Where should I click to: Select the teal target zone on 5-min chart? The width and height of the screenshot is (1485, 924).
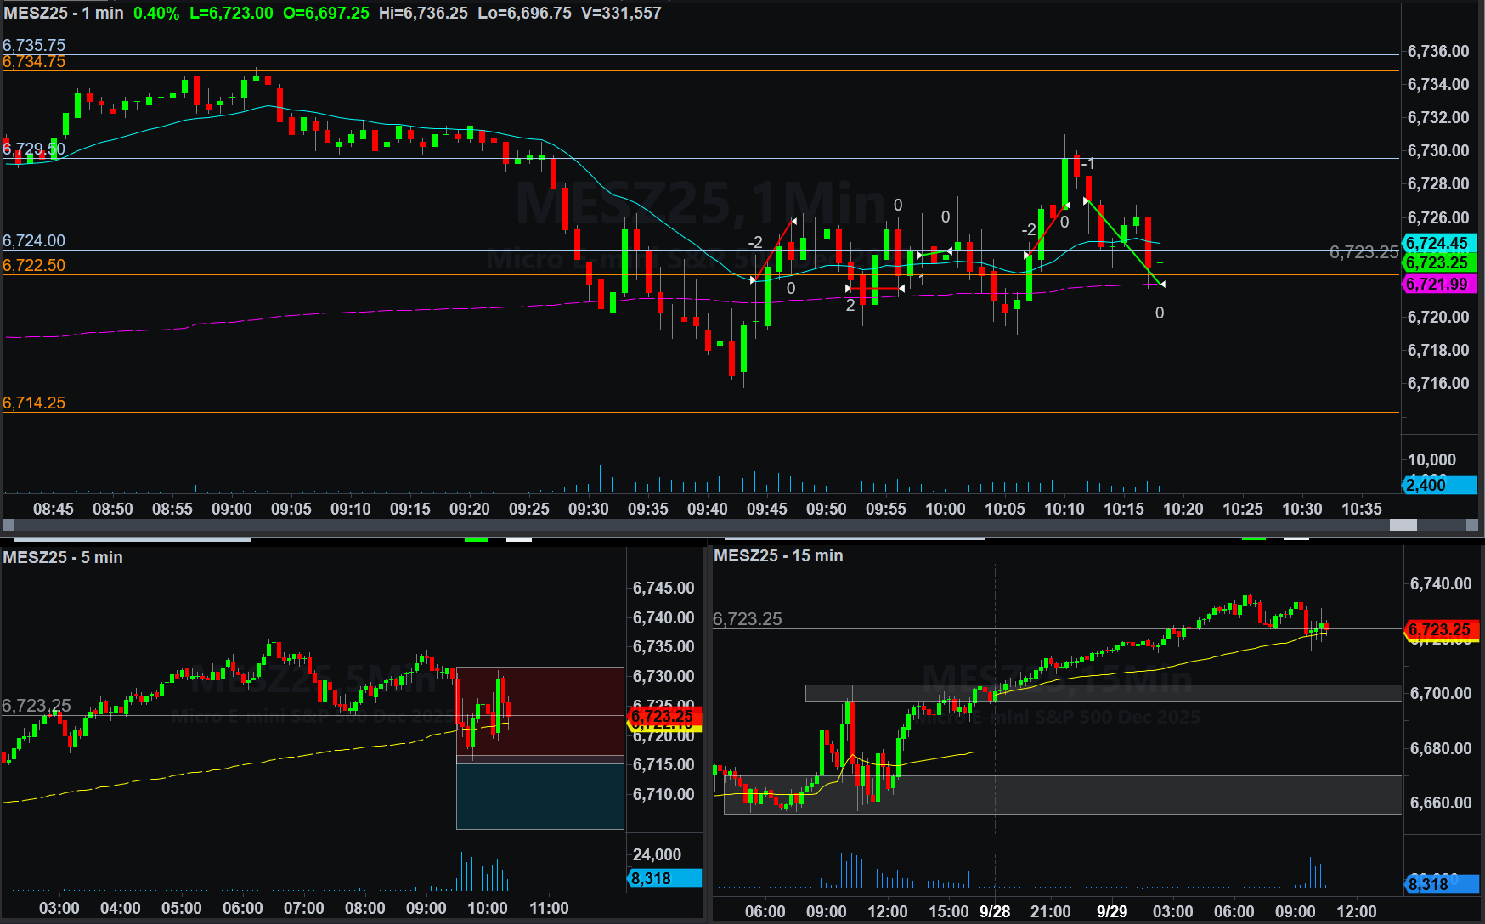point(540,796)
